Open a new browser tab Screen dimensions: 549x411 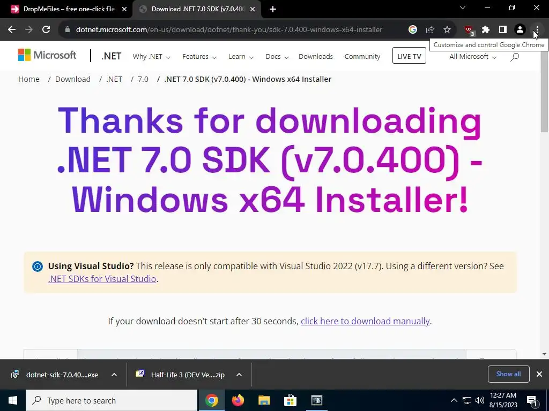pos(273,9)
